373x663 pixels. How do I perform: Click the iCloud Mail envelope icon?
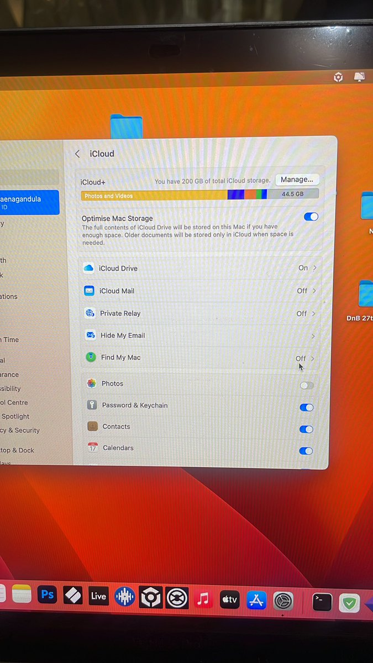pyautogui.click(x=89, y=291)
